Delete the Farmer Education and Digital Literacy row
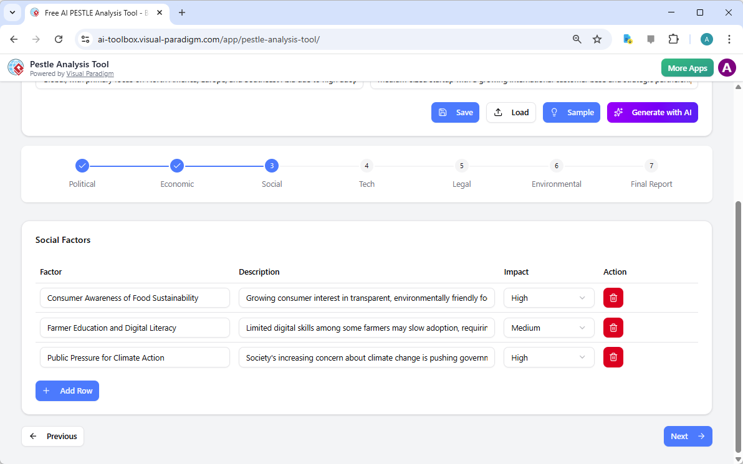The height and width of the screenshot is (464, 743). point(613,328)
